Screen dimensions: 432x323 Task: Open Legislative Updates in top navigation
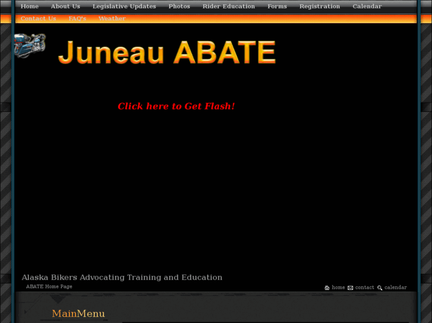pyautogui.click(x=124, y=7)
